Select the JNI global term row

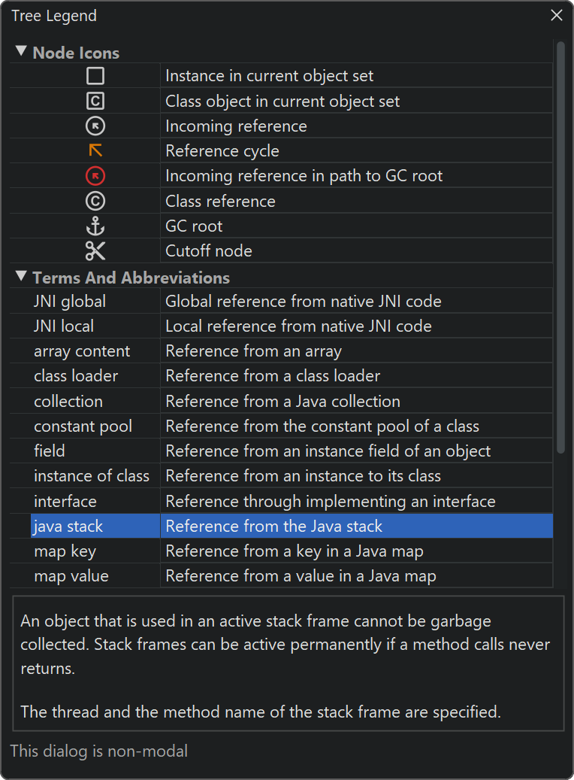70,302
